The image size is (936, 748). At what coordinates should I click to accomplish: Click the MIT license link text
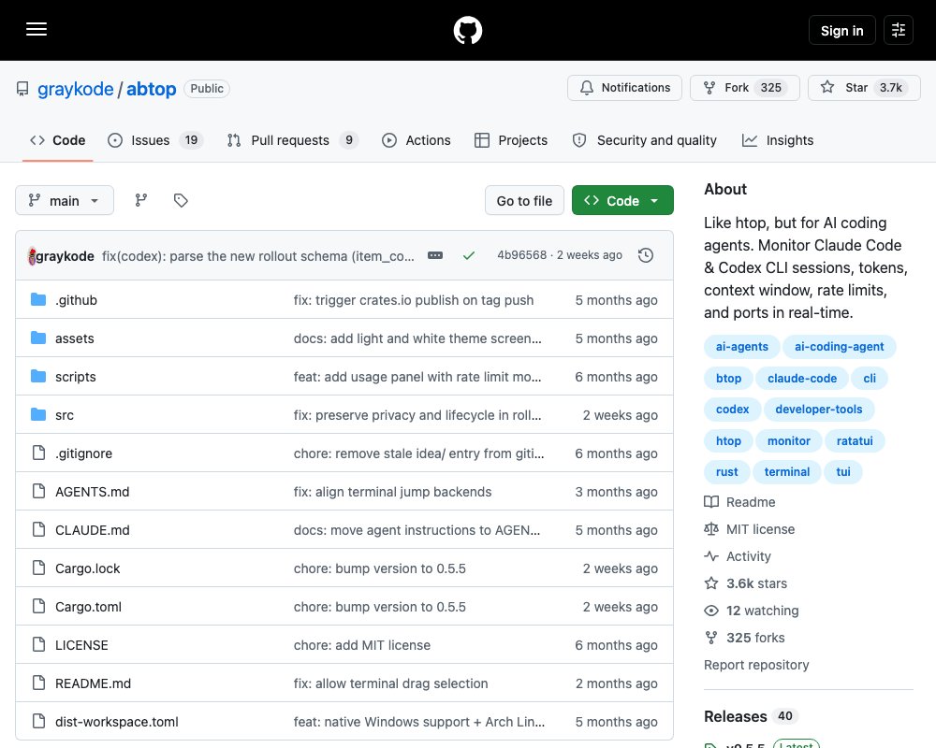tap(760, 529)
